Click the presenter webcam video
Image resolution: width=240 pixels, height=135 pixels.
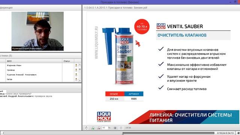37,31
